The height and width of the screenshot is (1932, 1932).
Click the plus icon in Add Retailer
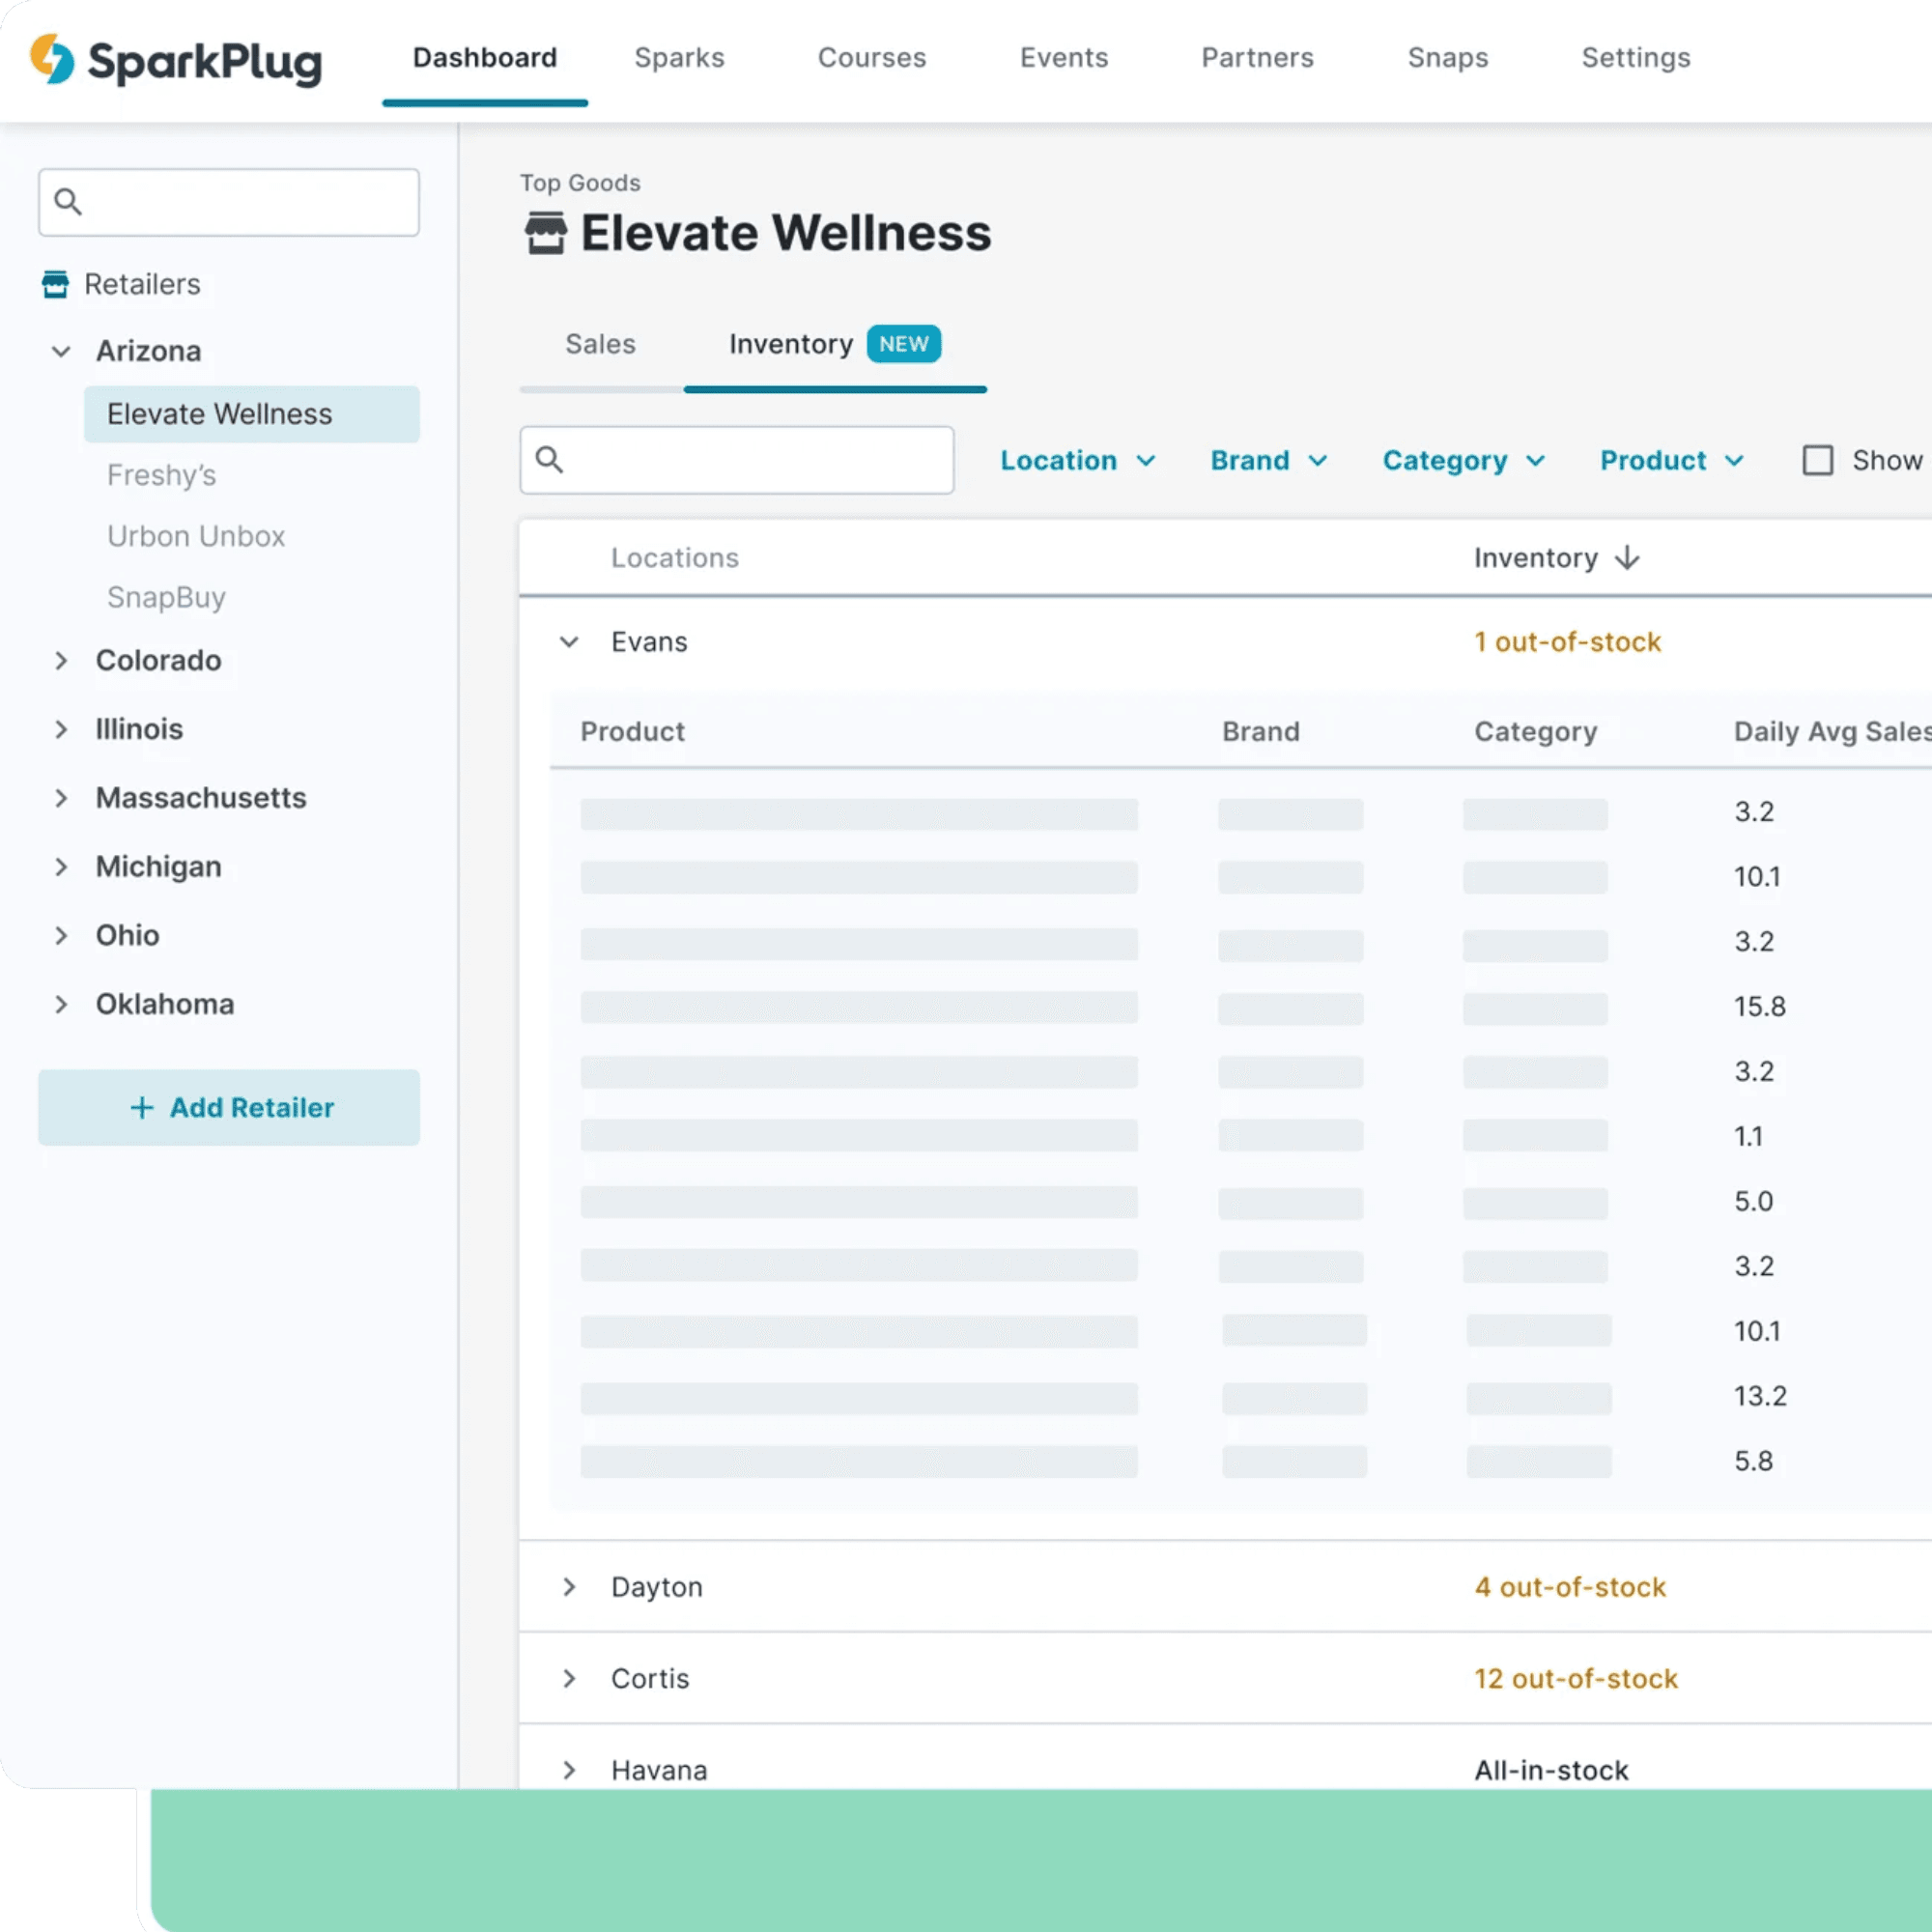pos(140,1108)
